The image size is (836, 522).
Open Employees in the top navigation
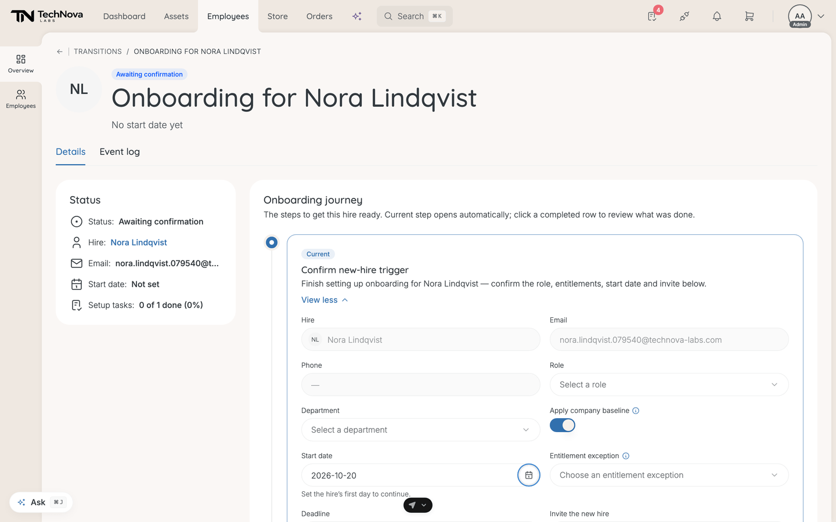click(228, 16)
